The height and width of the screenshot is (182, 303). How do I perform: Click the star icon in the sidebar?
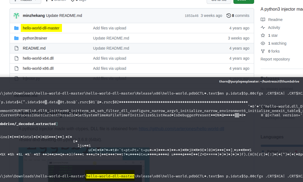pyautogui.click(x=263, y=35)
